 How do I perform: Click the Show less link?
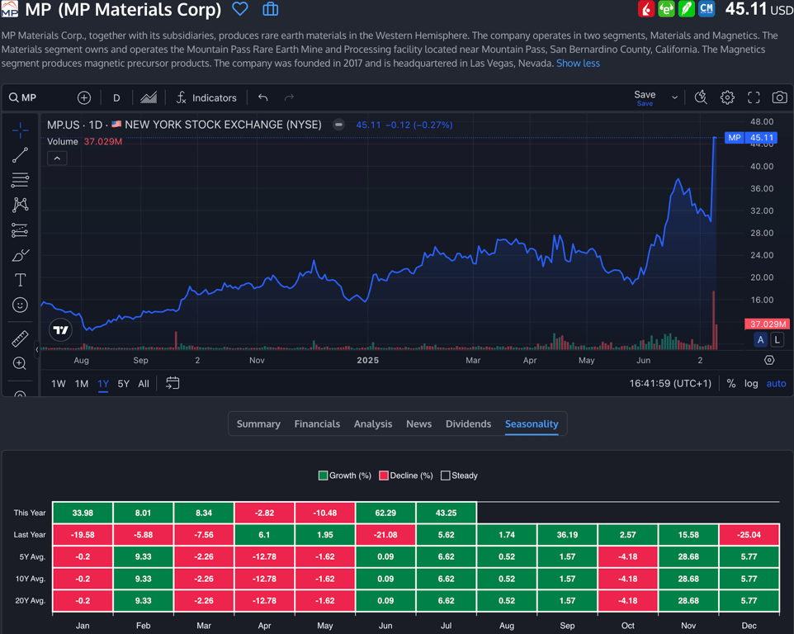point(578,63)
